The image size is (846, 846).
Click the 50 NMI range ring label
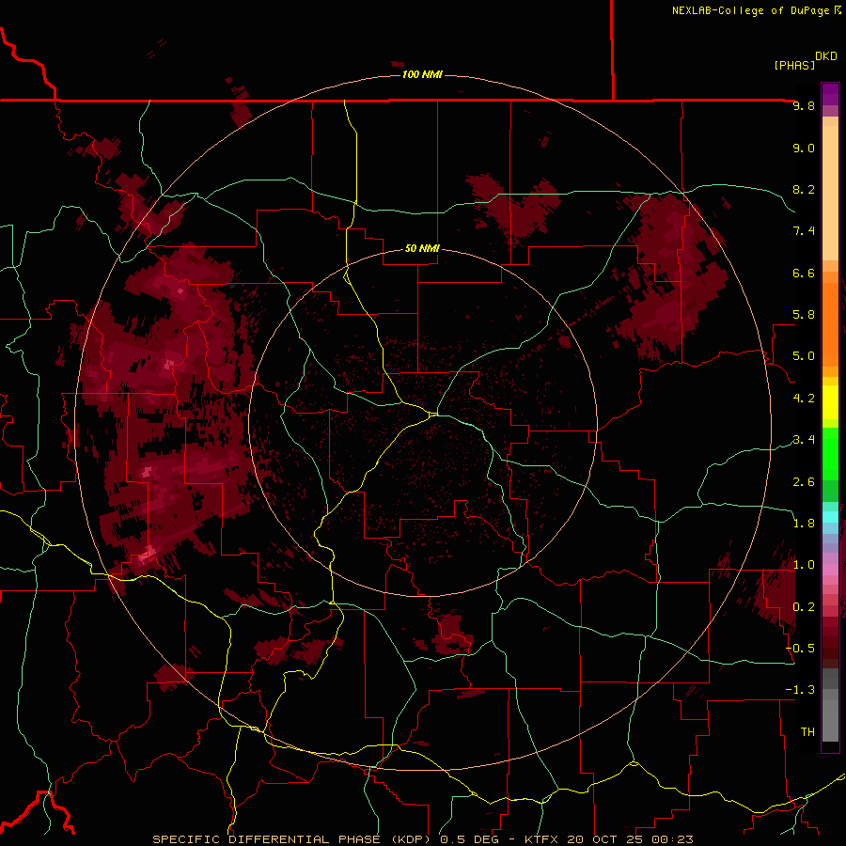[422, 248]
